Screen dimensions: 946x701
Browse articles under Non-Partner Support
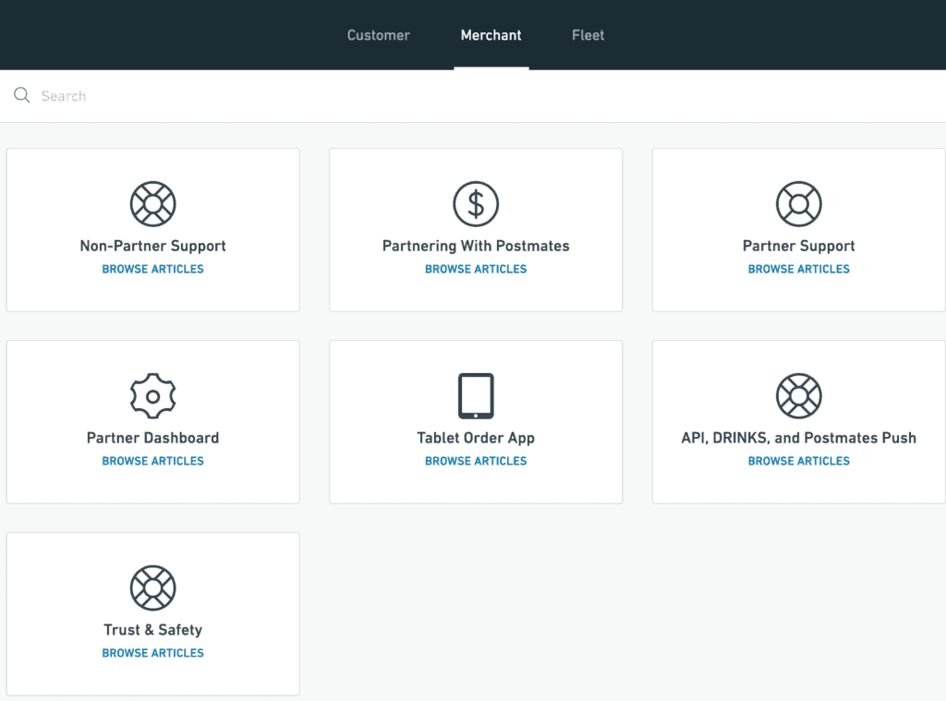coord(152,269)
